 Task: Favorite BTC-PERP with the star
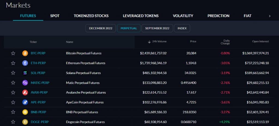pyautogui.click(x=13, y=53)
